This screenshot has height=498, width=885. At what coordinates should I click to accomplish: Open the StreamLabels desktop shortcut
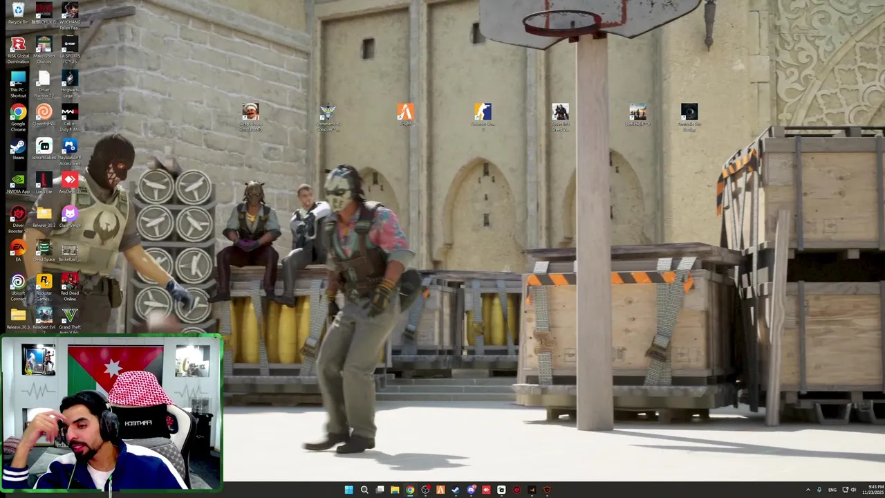coord(44,149)
